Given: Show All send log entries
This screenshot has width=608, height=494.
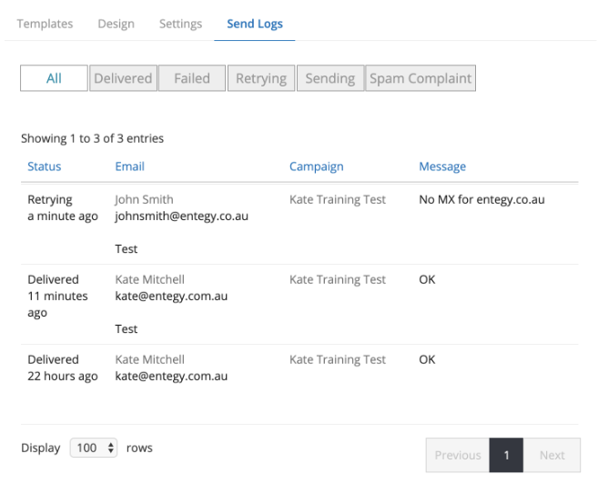Looking at the screenshot, I should (54, 78).
